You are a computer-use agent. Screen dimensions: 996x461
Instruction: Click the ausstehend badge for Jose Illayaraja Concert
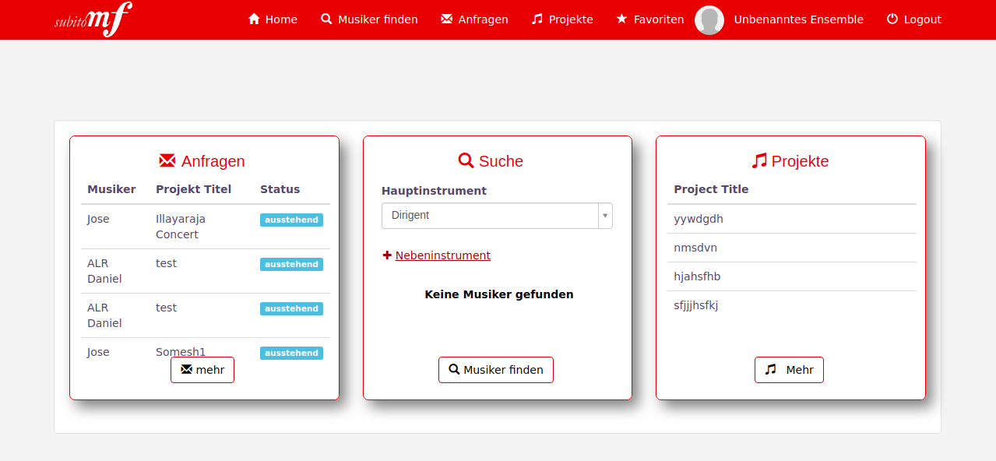tap(291, 220)
